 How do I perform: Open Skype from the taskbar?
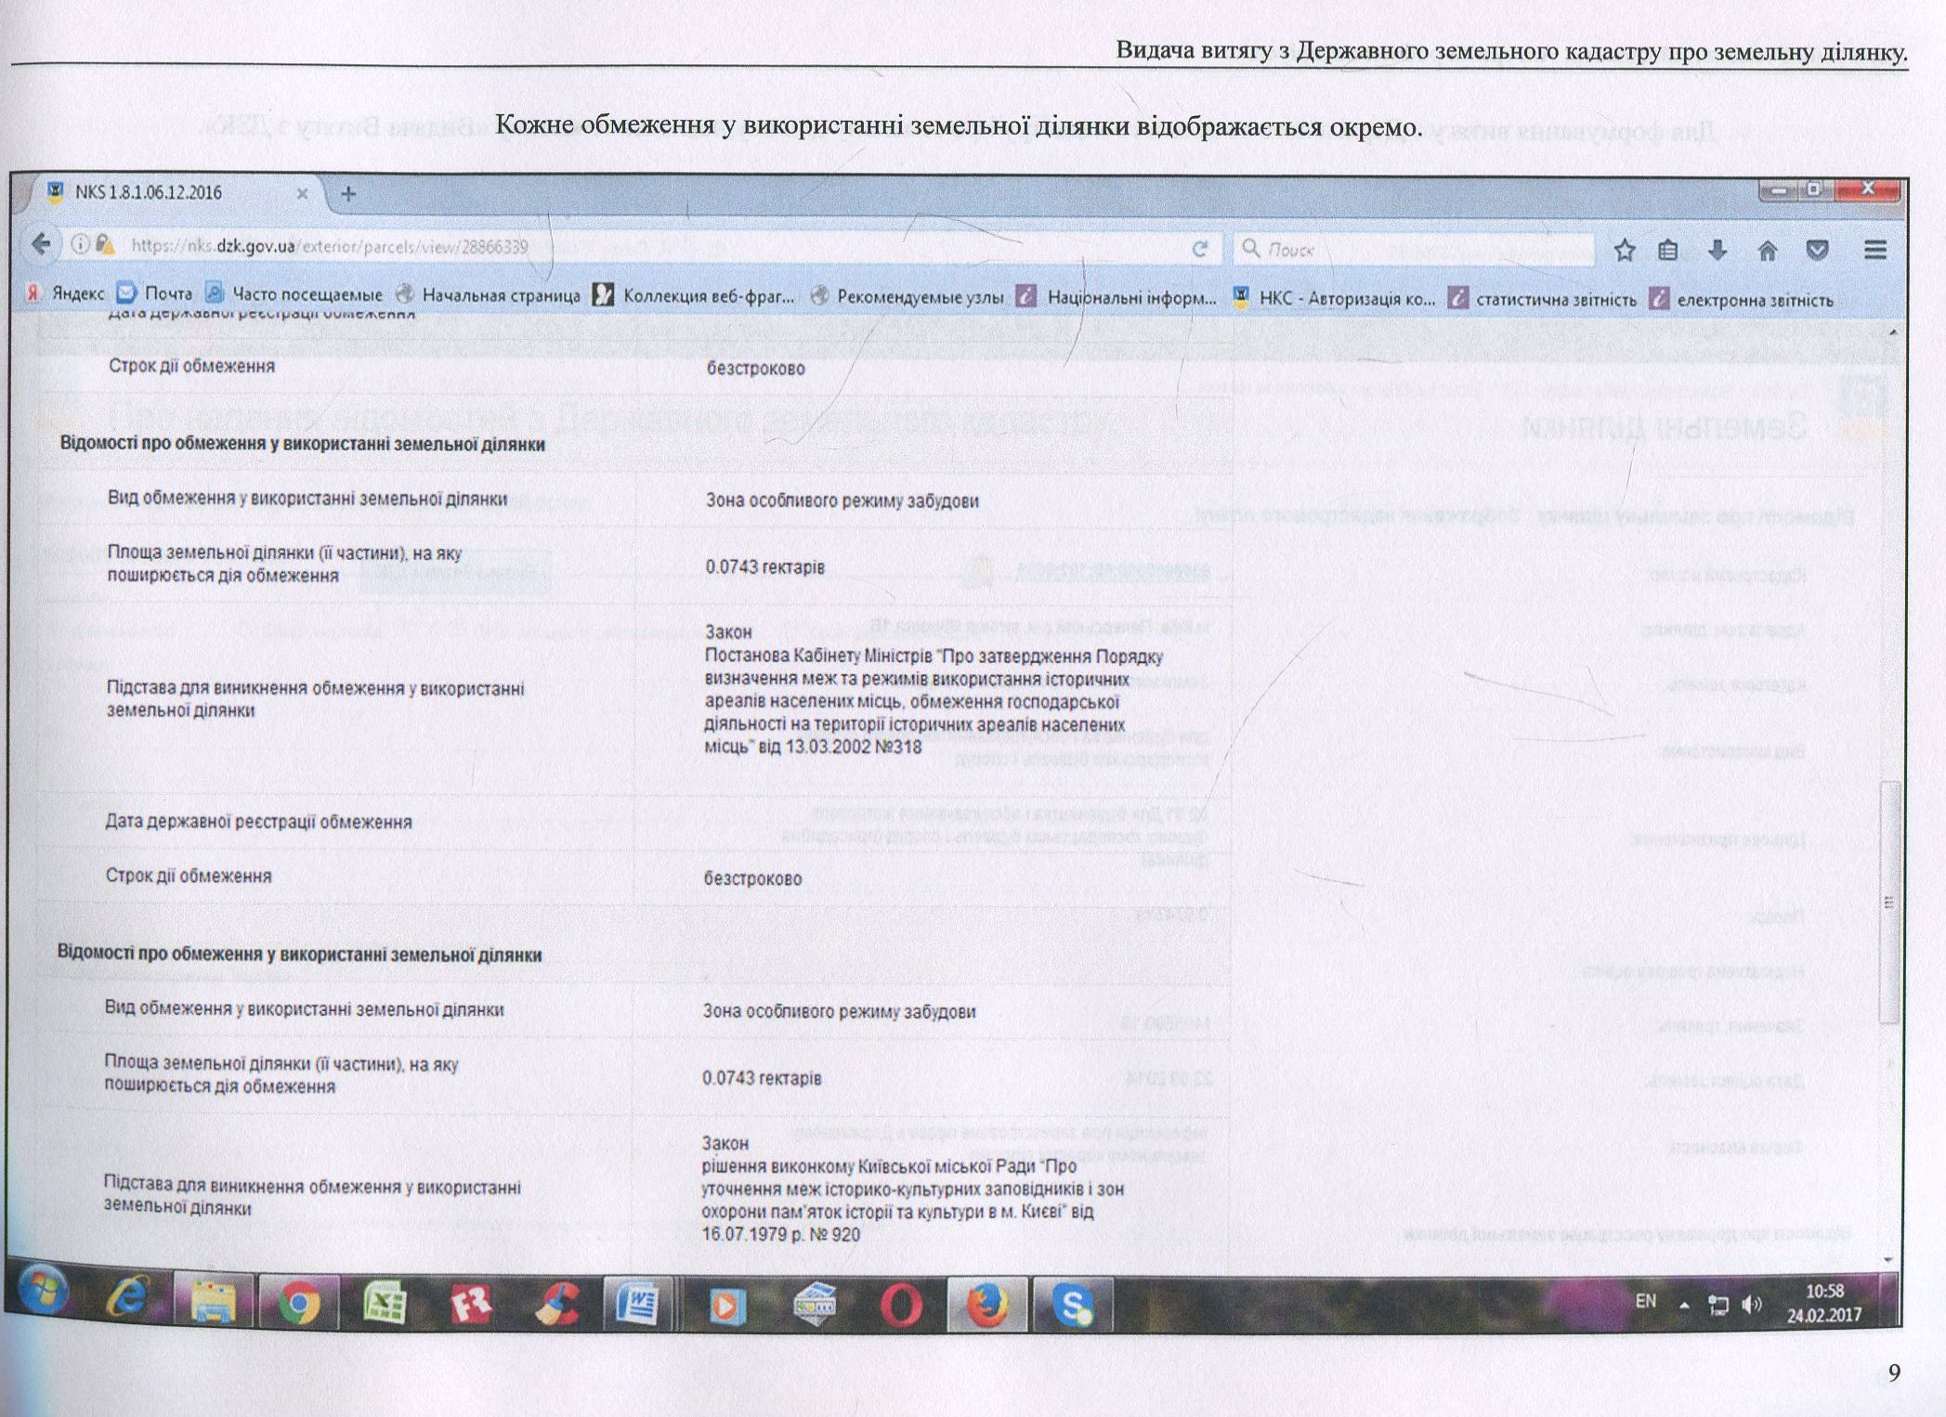[1073, 1306]
